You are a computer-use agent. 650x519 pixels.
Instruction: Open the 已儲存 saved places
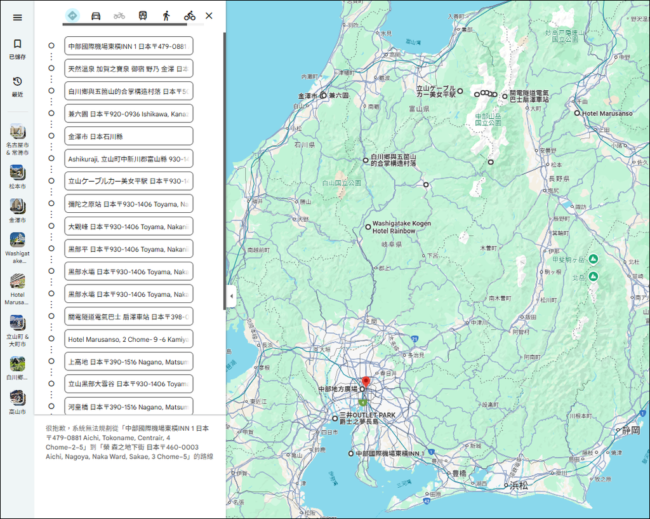(17, 49)
